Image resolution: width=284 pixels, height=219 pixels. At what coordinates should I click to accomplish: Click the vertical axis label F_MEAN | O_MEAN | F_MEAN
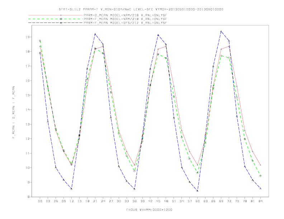(x=13, y=112)
